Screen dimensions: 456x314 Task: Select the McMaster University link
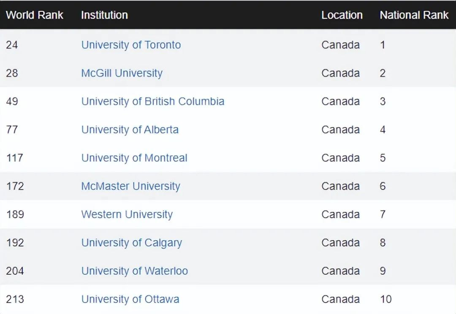tap(130, 186)
